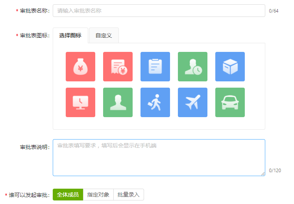
Task: Choose the red receipt with yen icon
Action: point(118,67)
